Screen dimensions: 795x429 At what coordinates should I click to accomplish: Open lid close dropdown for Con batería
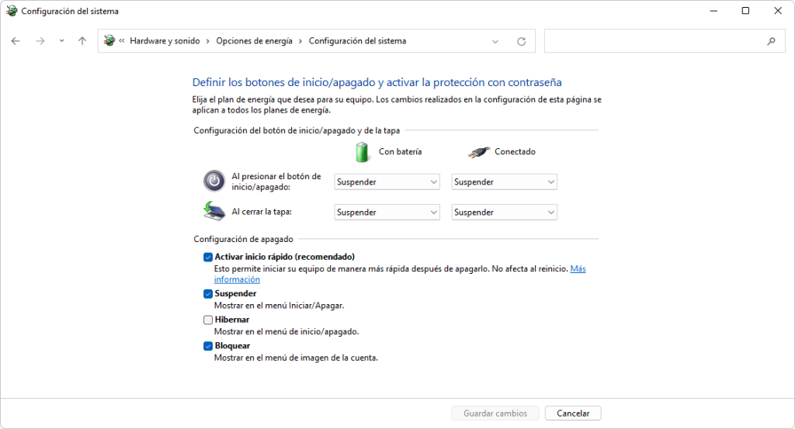[387, 213]
